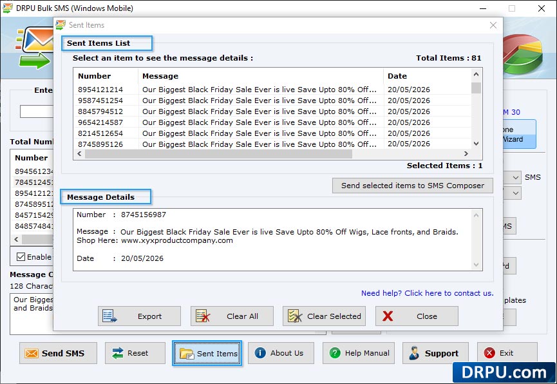Click scroll up arrow in Message Details box

coord(476,215)
